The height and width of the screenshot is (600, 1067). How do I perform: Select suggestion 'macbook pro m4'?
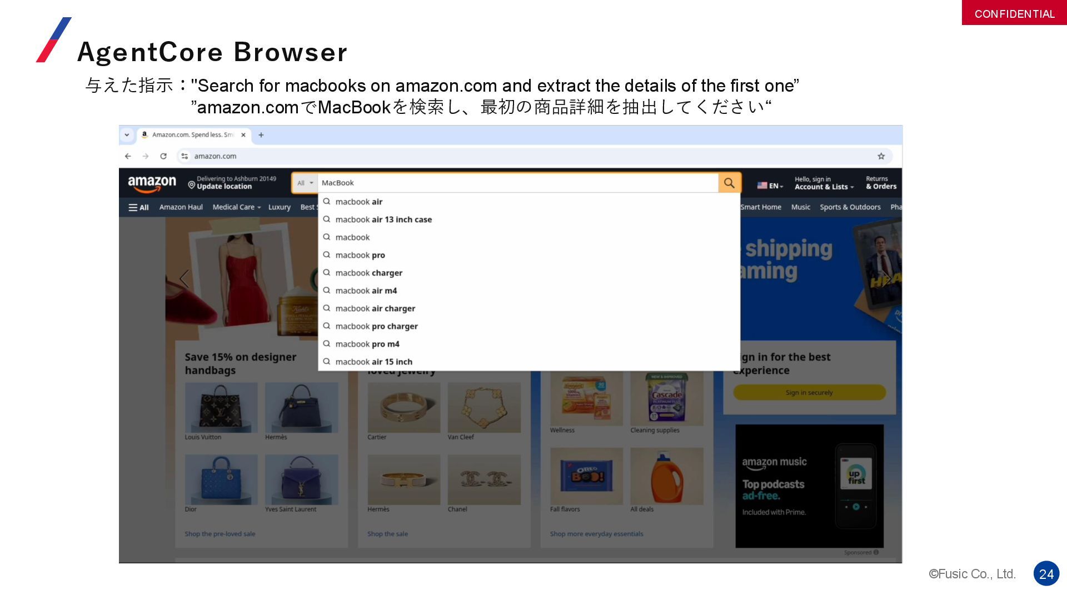529,344
